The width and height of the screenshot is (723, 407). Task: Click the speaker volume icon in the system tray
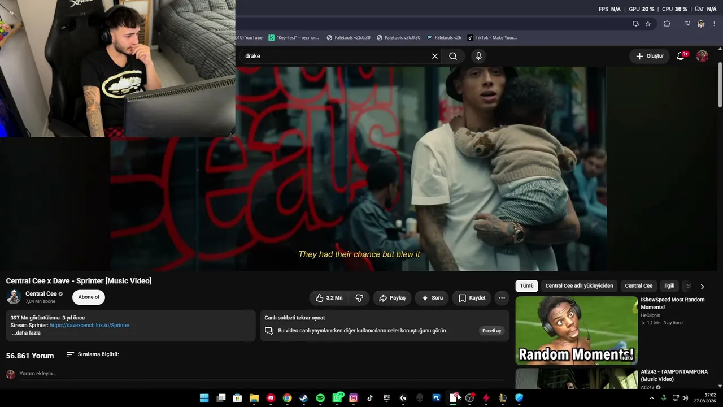point(685,398)
